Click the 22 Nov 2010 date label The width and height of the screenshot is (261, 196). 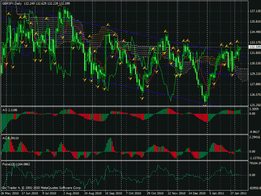pyautogui.click(x=177, y=193)
